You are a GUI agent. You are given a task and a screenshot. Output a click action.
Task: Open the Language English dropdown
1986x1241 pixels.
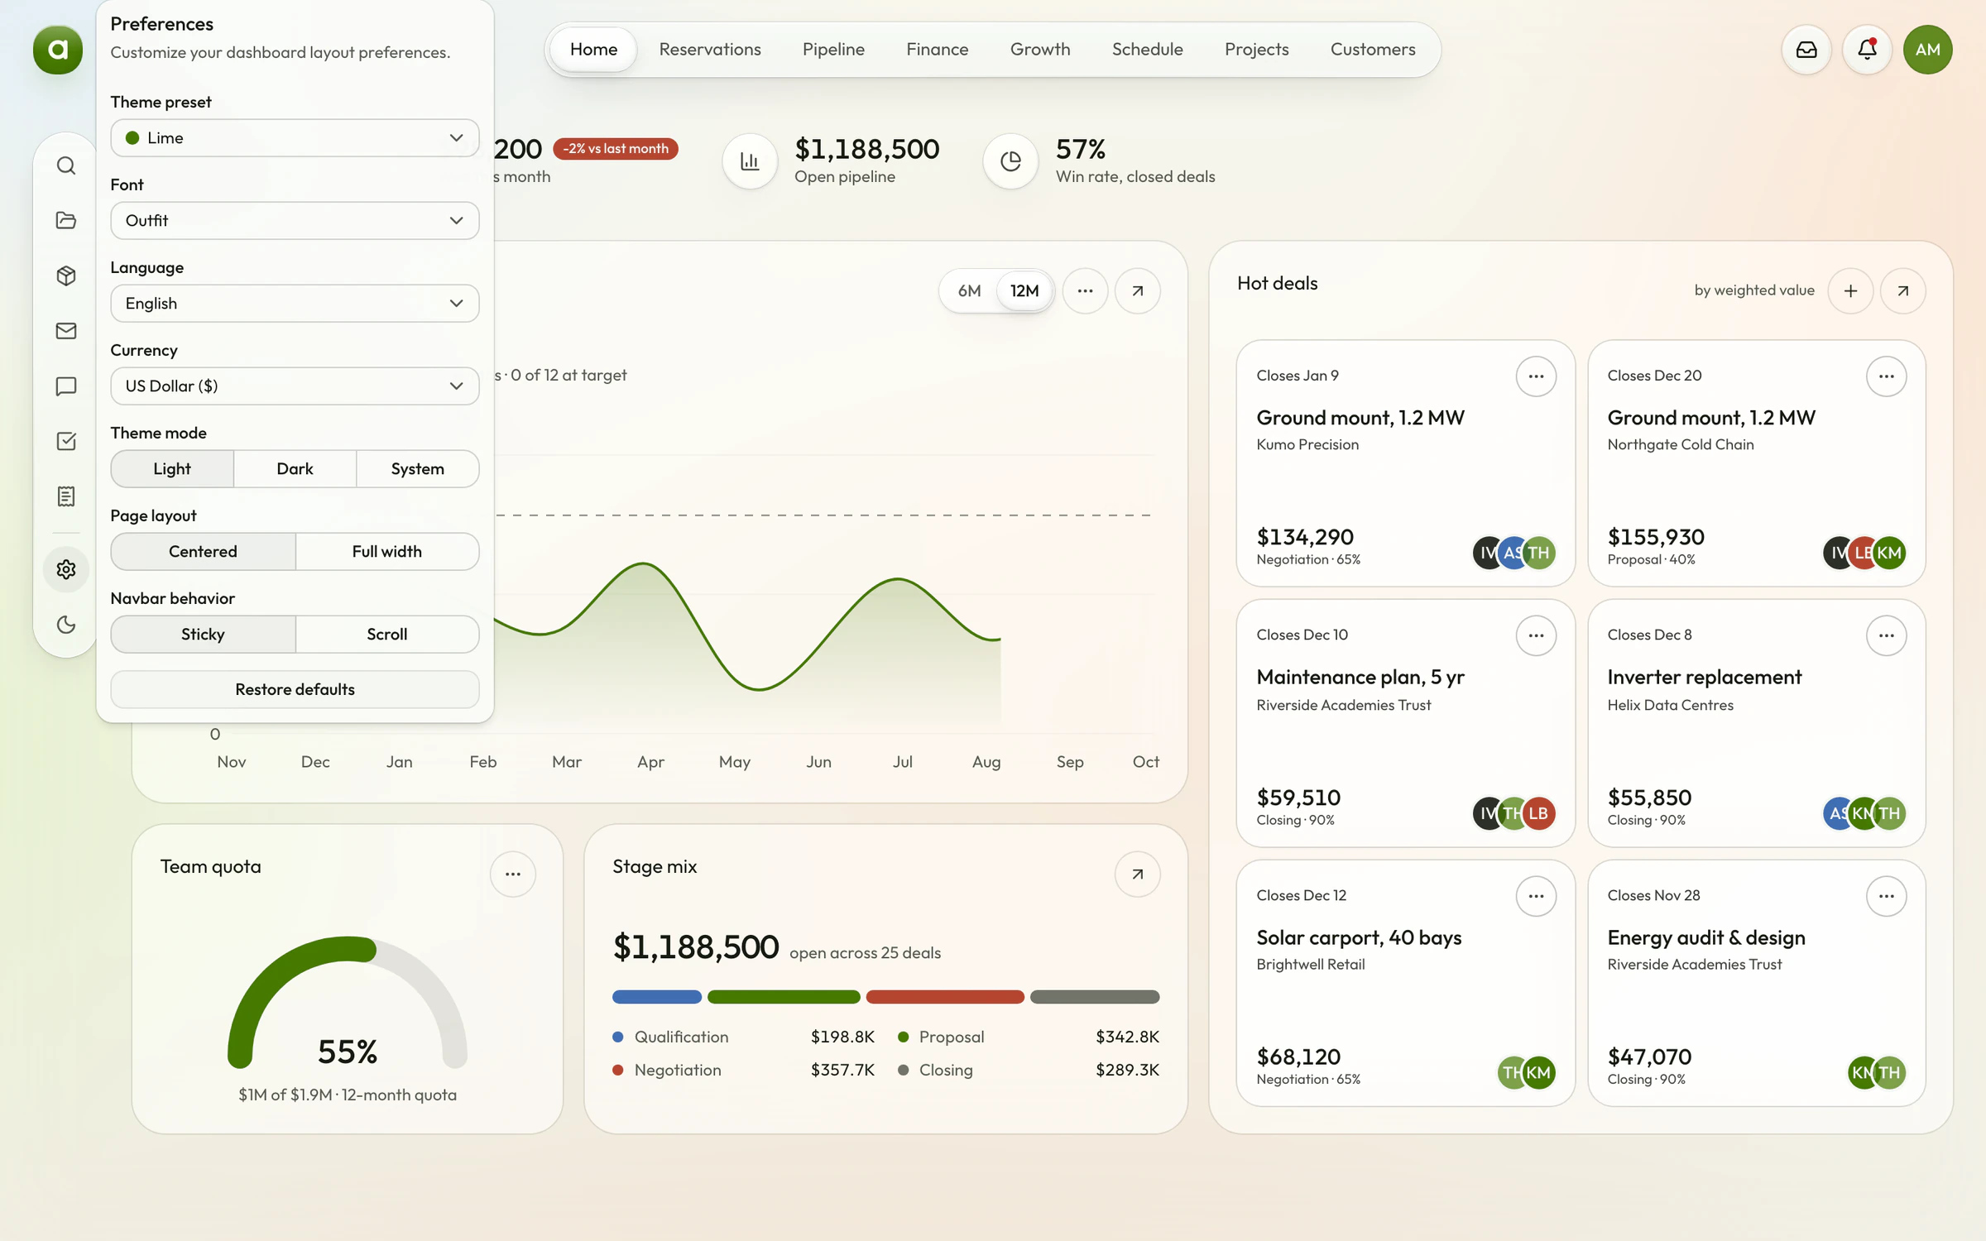click(295, 304)
